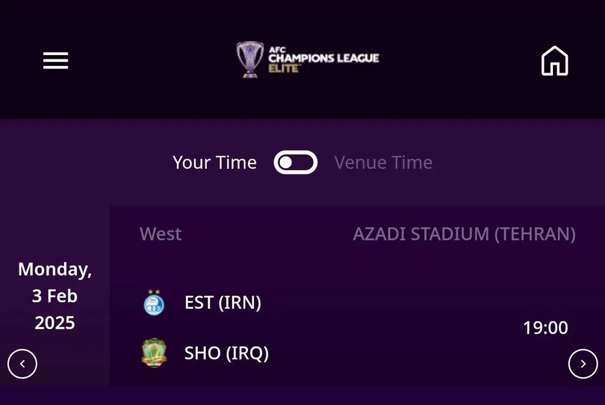Click the West zone label

(160, 234)
